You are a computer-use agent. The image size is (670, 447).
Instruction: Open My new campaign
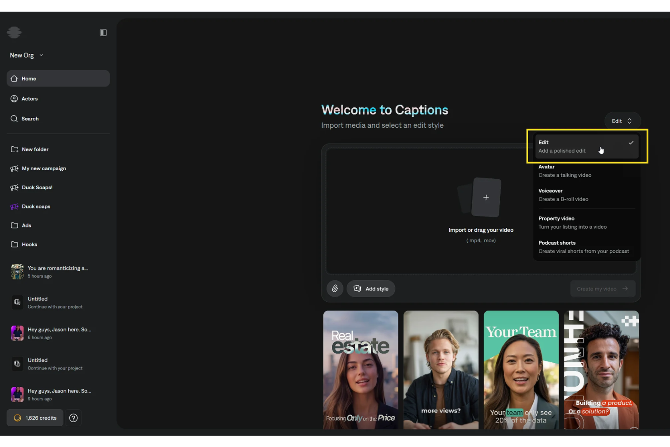click(58, 168)
